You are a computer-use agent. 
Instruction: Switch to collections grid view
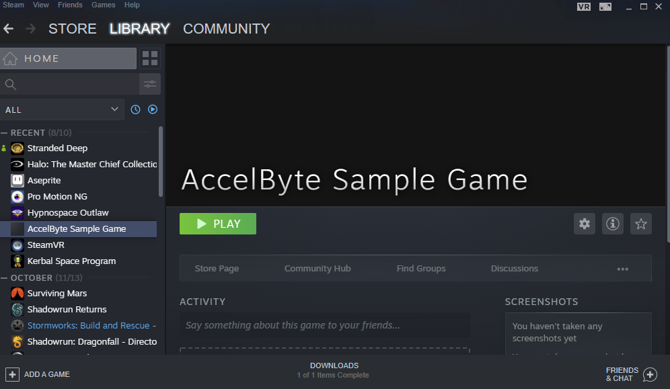click(150, 58)
